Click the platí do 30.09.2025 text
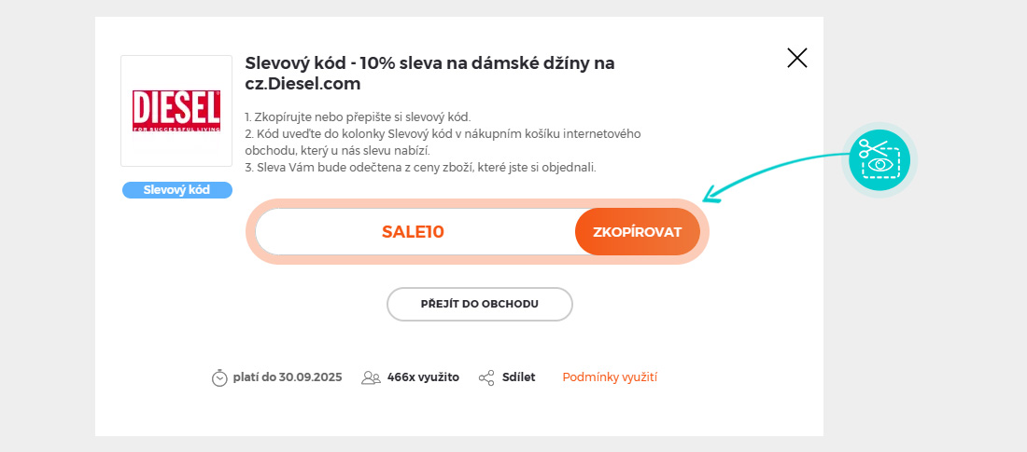Screen dimensions: 1027x452 288,377
